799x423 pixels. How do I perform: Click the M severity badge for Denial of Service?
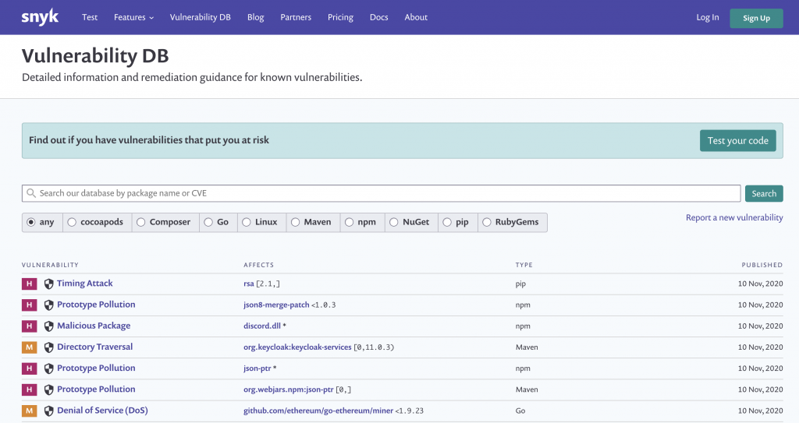click(x=29, y=411)
